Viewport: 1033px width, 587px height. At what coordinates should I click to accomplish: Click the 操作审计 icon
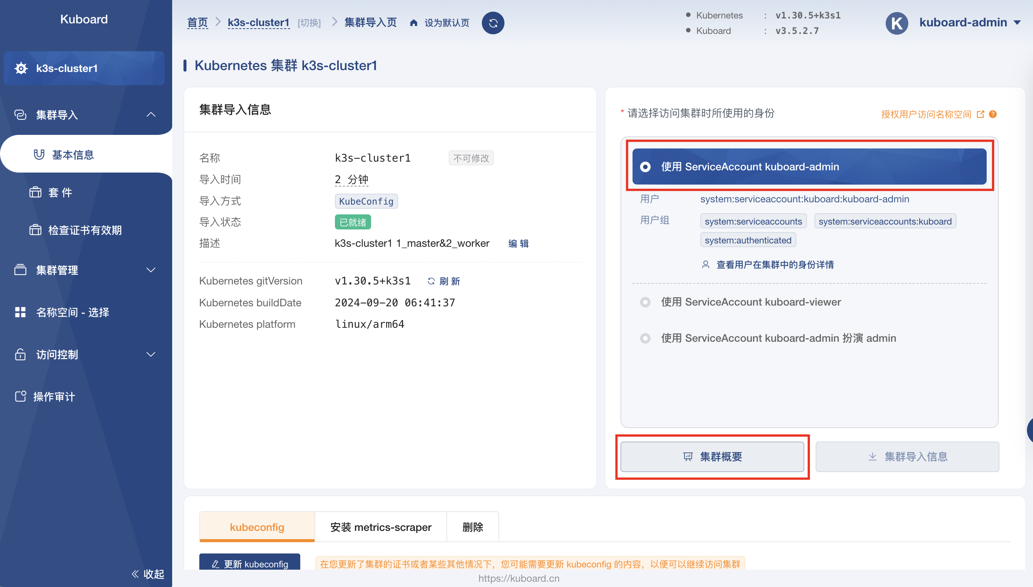tap(20, 396)
